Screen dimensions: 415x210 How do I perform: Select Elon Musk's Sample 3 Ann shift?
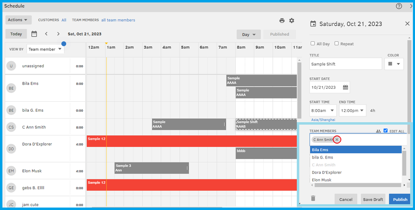point(152,168)
